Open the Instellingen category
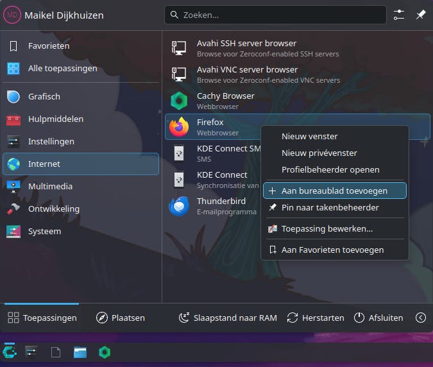The width and height of the screenshot is (433, 367). coord(81,141)
